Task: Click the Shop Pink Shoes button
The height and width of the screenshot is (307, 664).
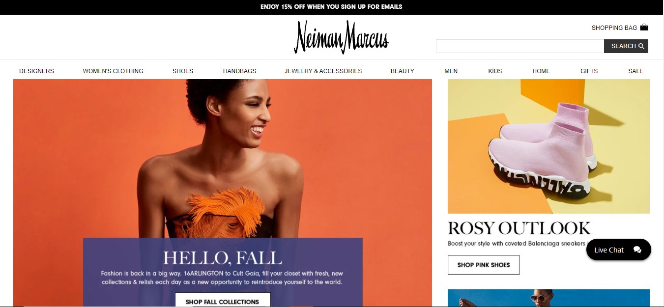Action: point(484,265)
